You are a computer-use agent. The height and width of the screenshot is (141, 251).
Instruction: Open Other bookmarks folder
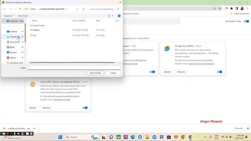pos(240,14)
